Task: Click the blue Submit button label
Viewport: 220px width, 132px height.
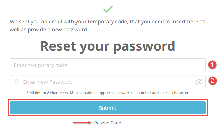Action: point(108,108)
